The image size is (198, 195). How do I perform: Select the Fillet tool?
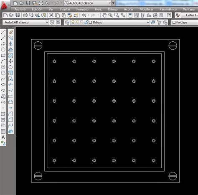pyautogui.click(x=10, y=119)
